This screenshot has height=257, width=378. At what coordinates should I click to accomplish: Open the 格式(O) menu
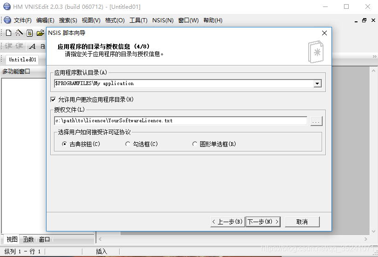coord(115,20)
